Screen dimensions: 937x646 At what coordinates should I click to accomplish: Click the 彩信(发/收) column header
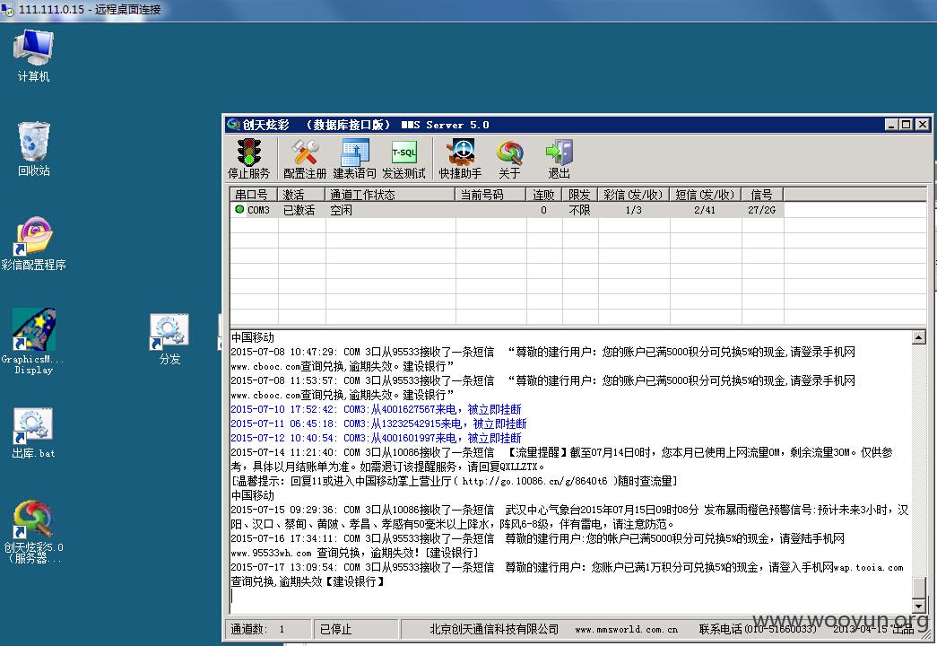pyautogui.click(x=633, y=195)
